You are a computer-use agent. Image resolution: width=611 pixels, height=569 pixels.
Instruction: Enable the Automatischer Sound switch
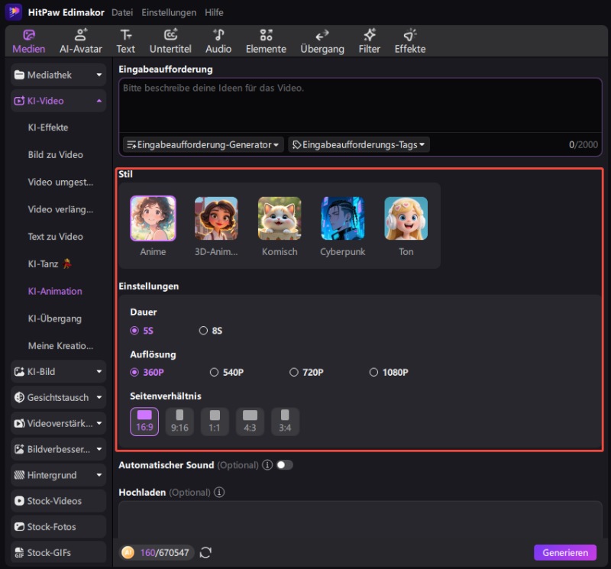pos(284,464)
